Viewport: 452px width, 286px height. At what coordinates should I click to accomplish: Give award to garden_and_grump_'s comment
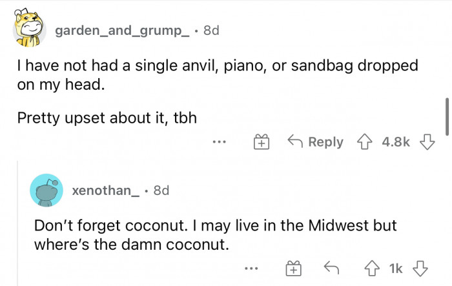tap(260, 142)
